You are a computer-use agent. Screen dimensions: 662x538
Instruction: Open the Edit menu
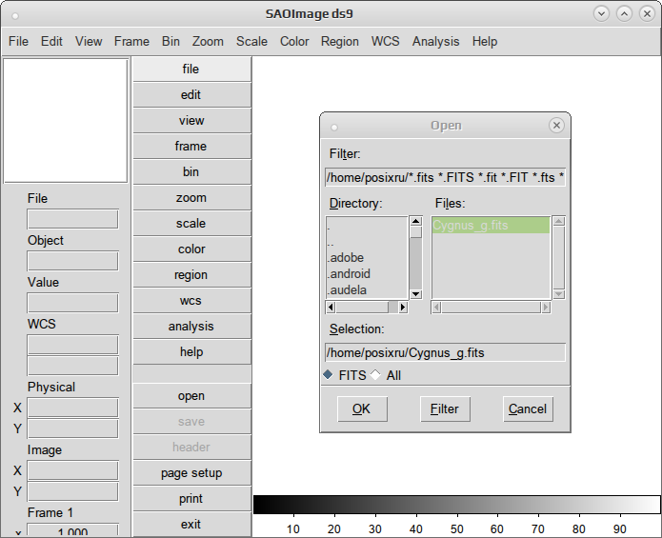(51, 41)
